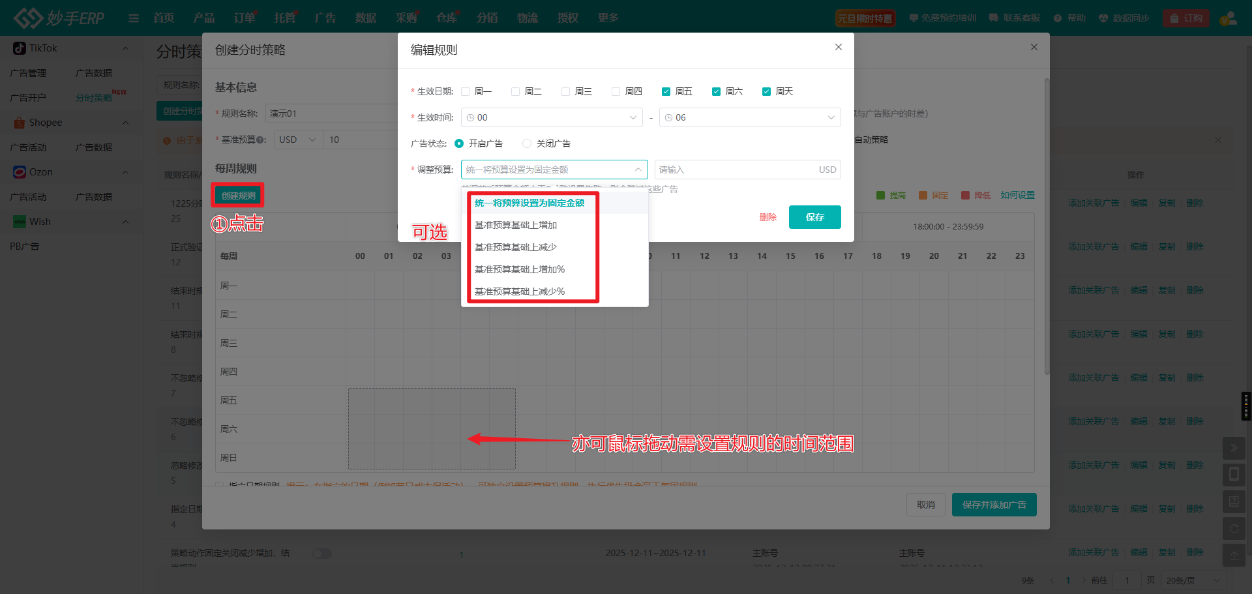This screenshot has height=594, width=1252.
Task: Select the 关闭广告 radio button
Action: point(527,143)
